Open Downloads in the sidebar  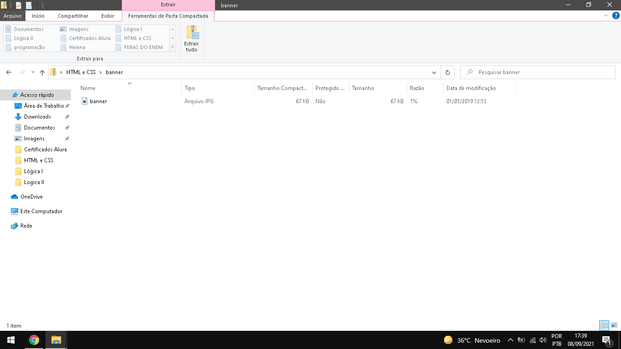click(37, 117)
